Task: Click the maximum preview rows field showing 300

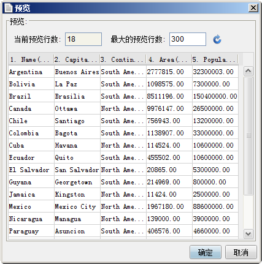Action: [188, 39]
